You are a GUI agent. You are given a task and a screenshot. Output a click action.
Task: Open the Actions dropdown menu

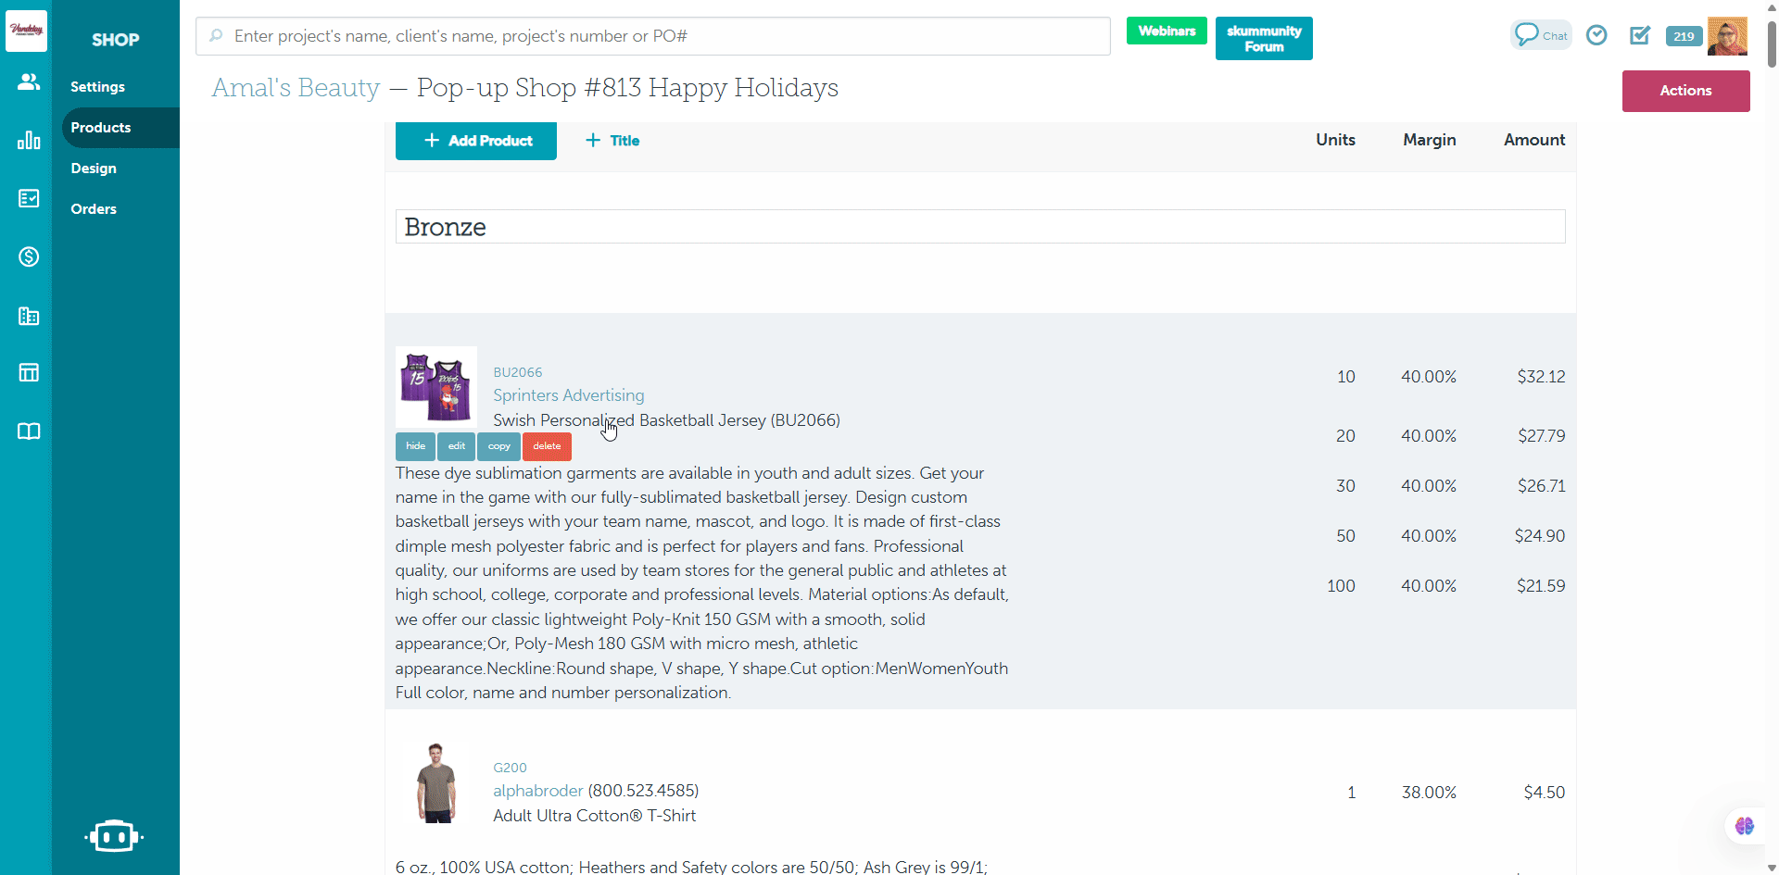(x=1685, y=91)
